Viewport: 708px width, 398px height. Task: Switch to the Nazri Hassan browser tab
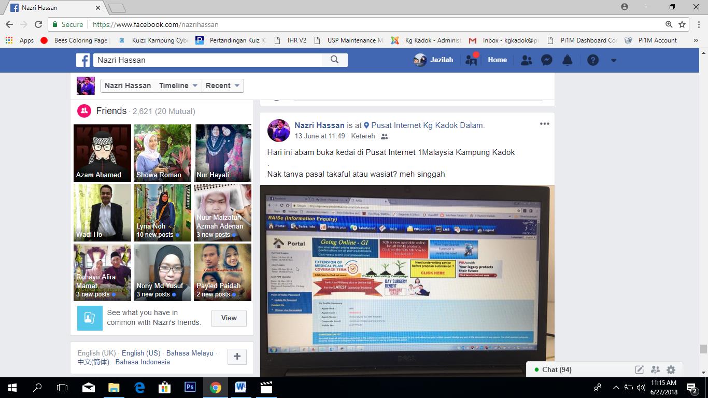54,8
